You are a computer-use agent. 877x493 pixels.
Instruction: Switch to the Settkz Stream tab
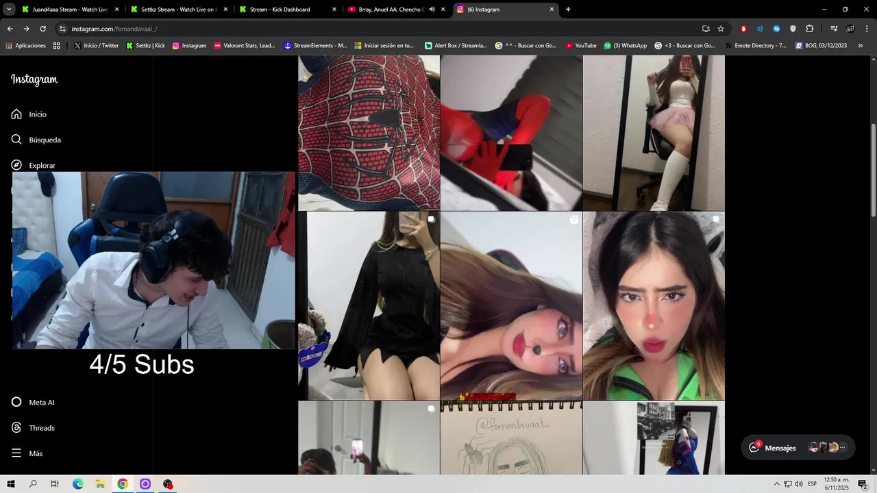coord(178,10)
